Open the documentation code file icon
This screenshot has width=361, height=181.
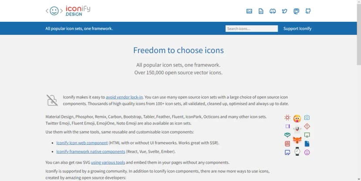[x=261, y=11]
